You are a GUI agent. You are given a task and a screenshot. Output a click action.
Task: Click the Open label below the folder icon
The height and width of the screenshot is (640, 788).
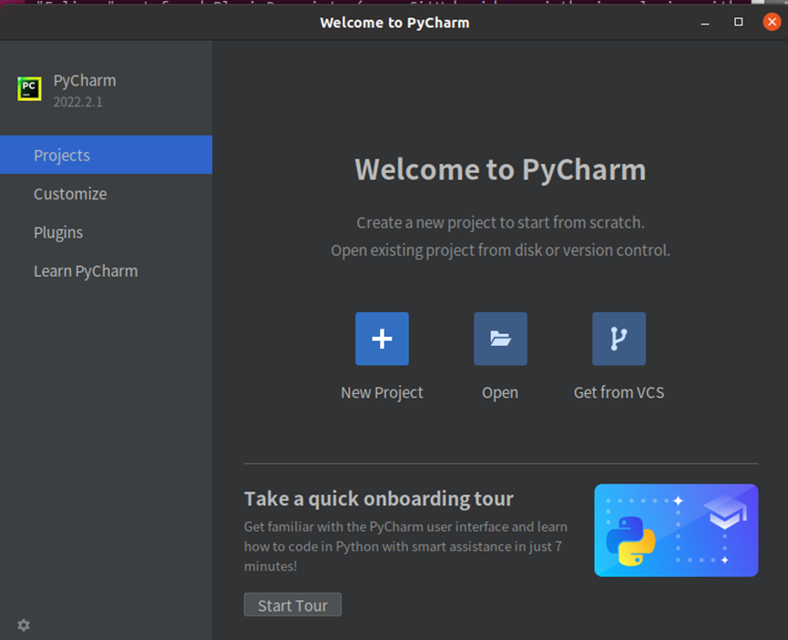coord(499,392)
